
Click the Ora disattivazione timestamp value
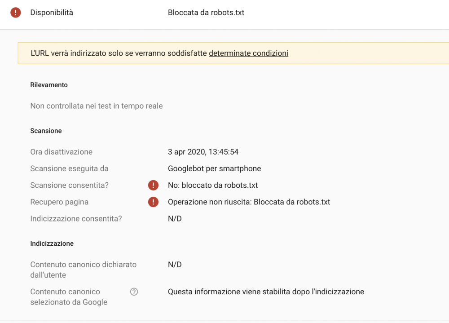pyautogui.click(x=203, y=152)
